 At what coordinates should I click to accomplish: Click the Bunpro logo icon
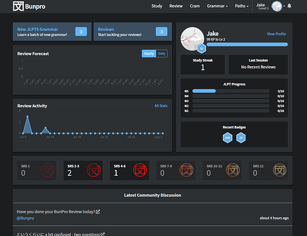tap(18, 6)
